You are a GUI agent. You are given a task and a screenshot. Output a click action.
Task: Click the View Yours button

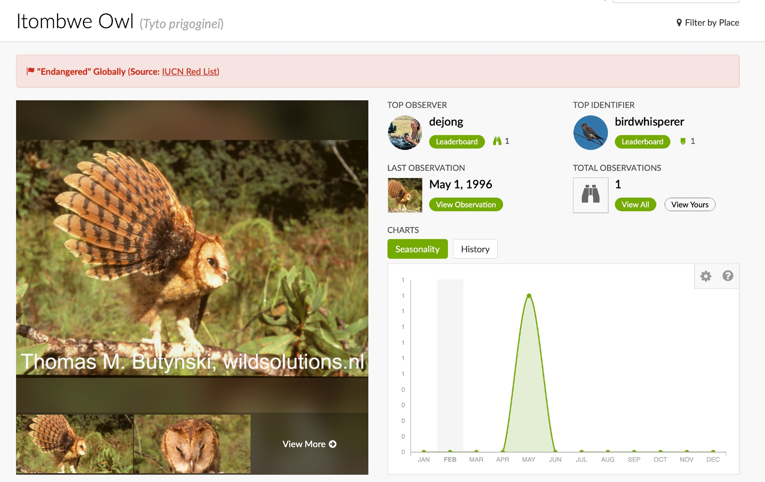[689, 204]
